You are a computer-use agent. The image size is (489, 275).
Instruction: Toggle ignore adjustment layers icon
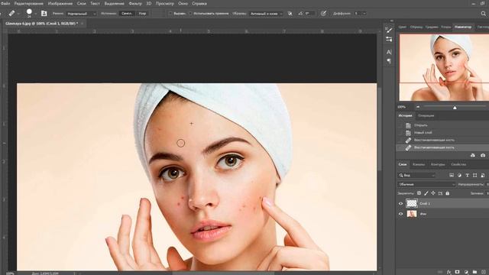click(x=290, y=14)
